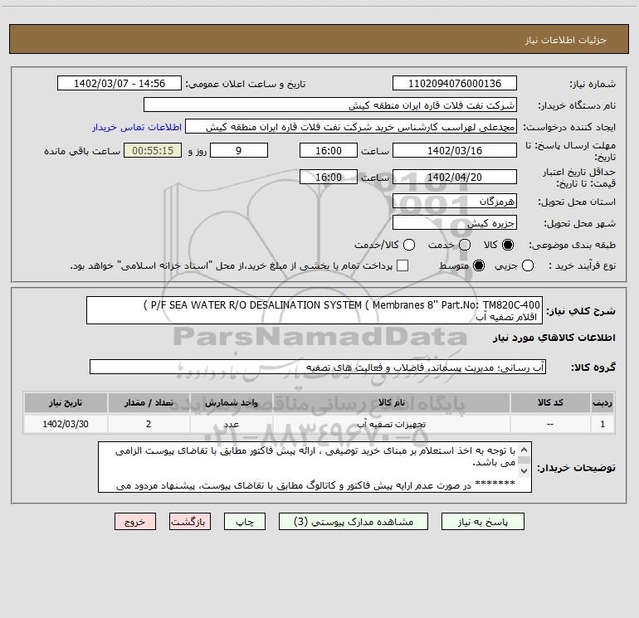Click the کد کالا column header

coord(550,402)
